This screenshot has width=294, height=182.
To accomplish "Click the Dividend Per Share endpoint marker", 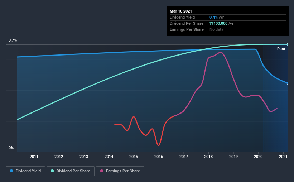I will click(288, 44).
